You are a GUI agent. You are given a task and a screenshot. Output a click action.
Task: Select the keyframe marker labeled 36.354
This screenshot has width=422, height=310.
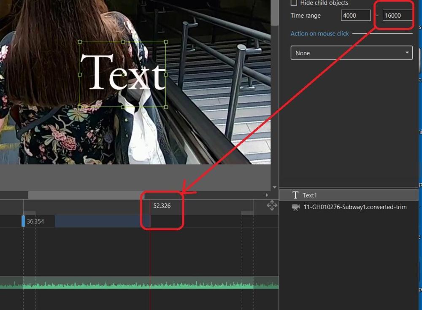[x=24, y=221]
